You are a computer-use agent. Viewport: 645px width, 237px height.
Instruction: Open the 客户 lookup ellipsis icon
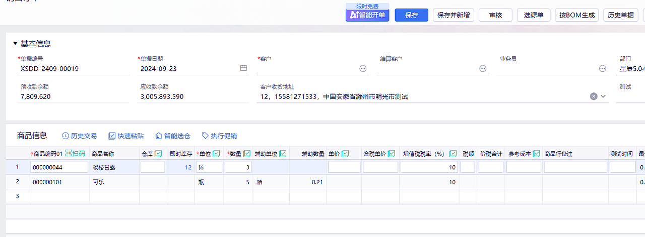click(363, 68)
